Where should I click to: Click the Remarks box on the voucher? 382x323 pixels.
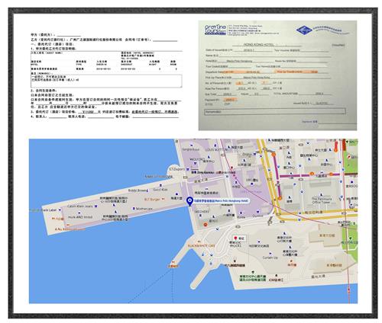(275, 111)
